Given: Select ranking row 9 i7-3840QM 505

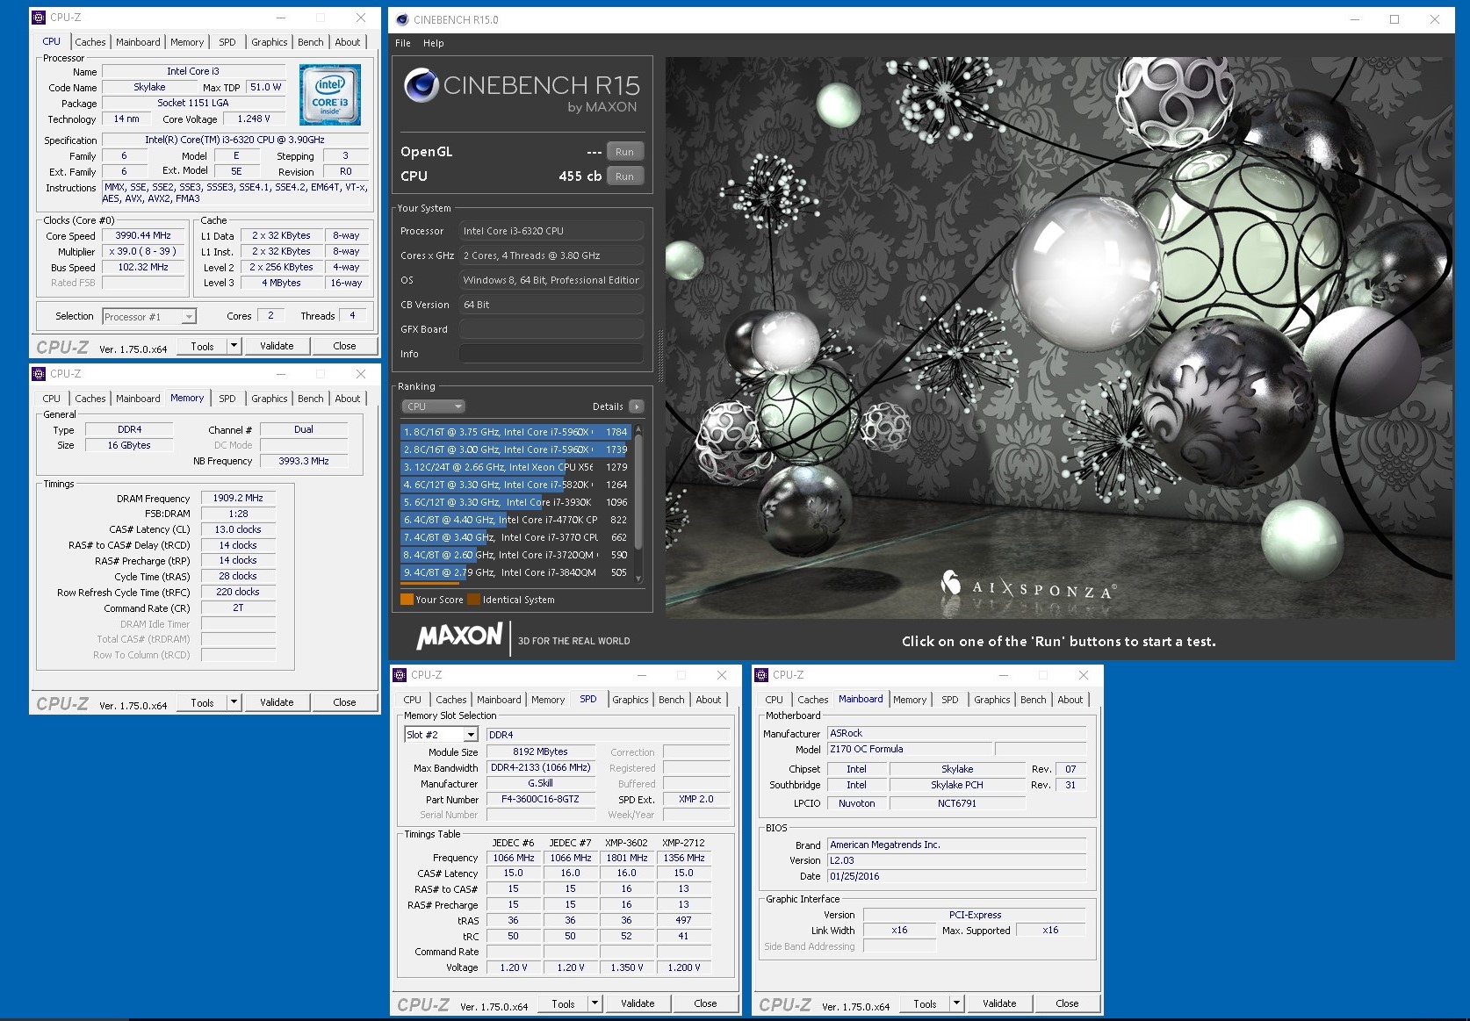Looking at the screenshot, I should (x=515, y=572).
